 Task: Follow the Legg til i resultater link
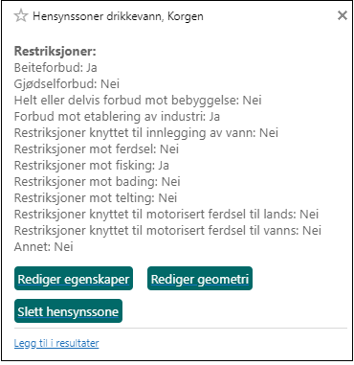(x=56, y=343)
